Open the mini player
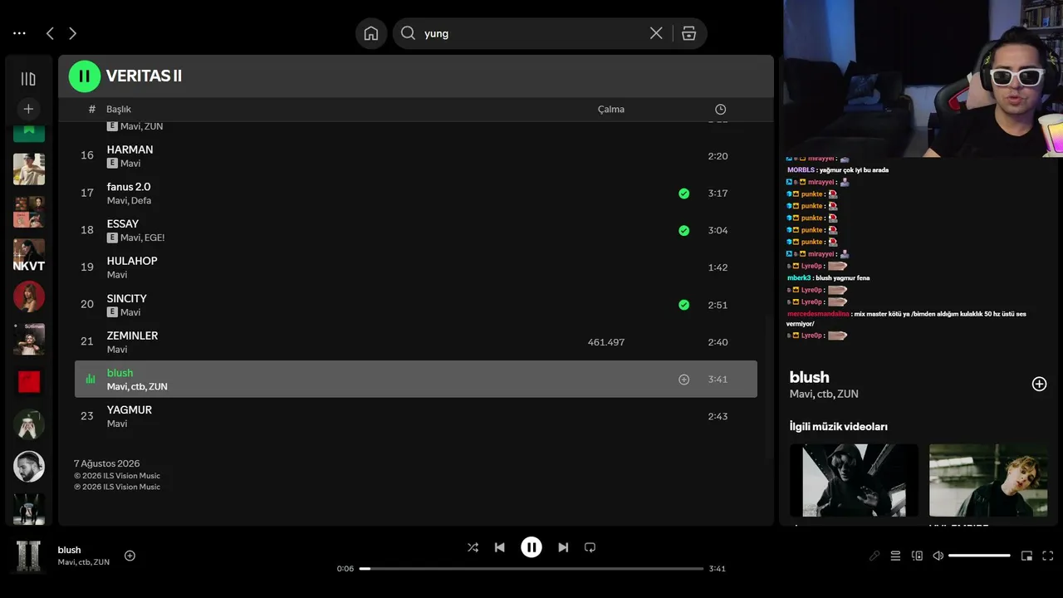The height and width of the screenshot is (598, 1063). pyautogui.click(x=1026, y=556)
